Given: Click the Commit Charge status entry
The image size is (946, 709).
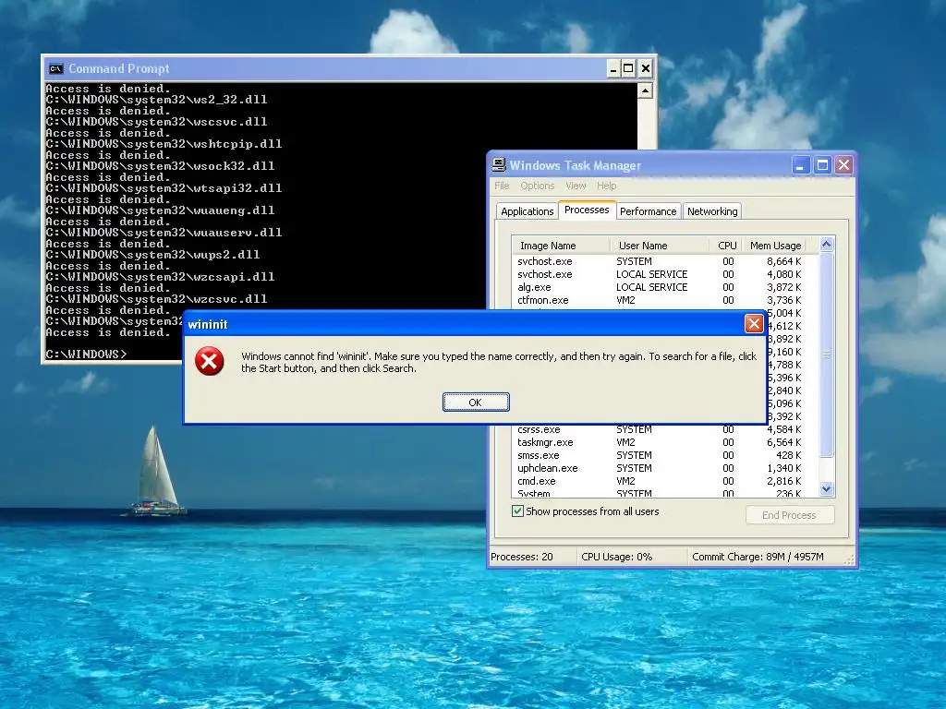Looking at the screenshot, I should [758, 557].
